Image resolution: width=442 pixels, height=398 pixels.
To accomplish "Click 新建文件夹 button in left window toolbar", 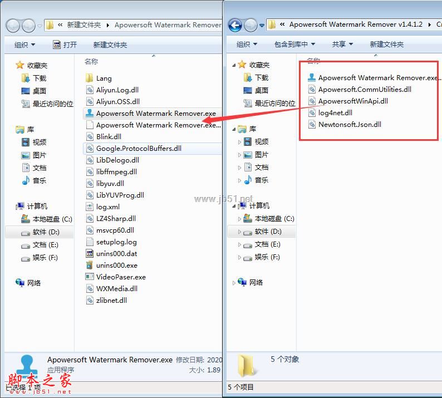I will tap(110, 45).
